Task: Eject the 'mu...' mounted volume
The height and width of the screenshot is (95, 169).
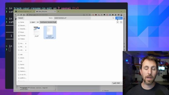Action: click(x=26, y=43)
